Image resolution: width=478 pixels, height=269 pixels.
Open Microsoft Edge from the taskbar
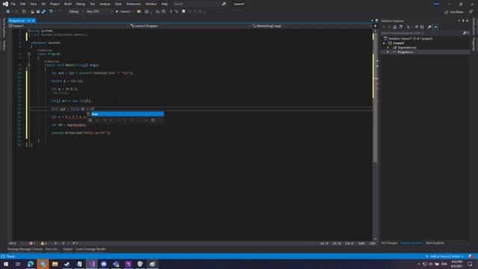tap(31, 264)
